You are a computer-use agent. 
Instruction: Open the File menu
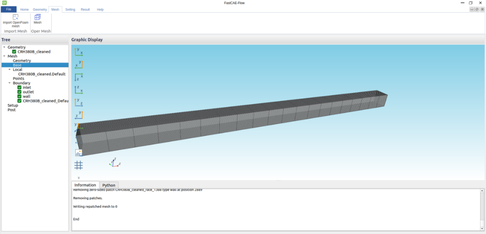click(9, 9)
